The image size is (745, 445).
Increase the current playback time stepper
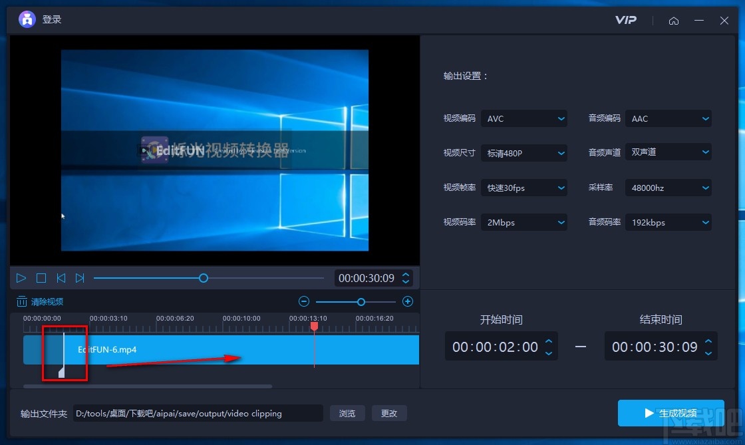pyautogui.click(x=406, y=275)
